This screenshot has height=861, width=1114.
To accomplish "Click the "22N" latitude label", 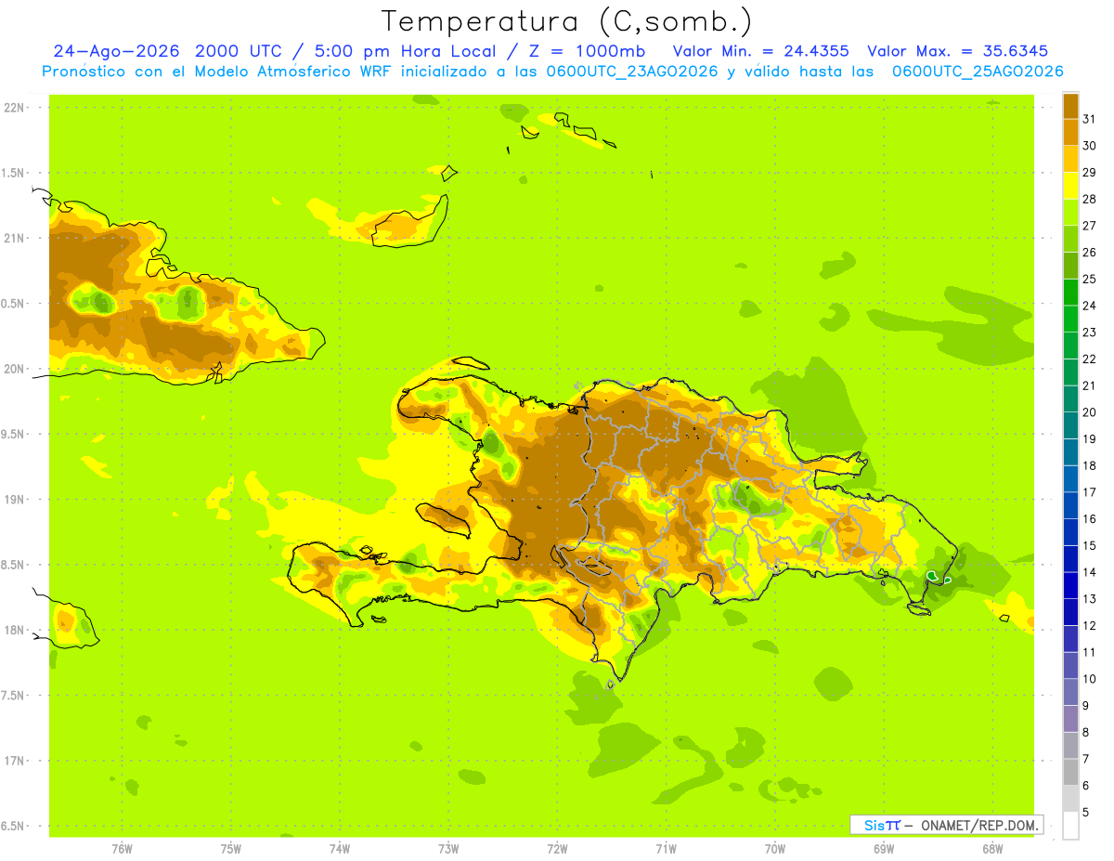I will tap(16, 108).
